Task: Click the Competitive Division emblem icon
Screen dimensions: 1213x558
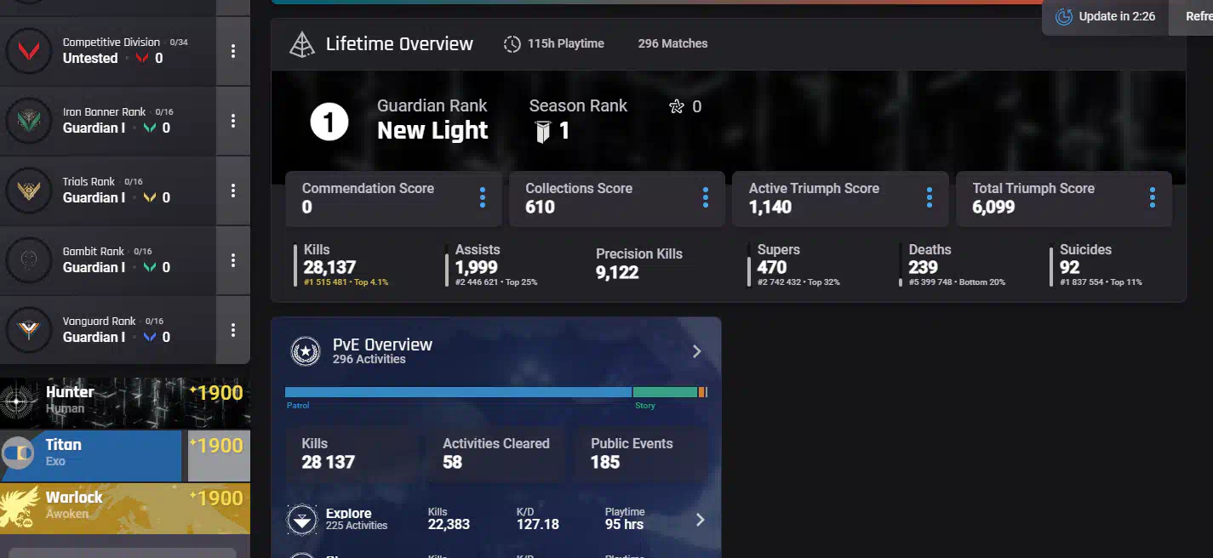Action: click(x=29, y=51)
